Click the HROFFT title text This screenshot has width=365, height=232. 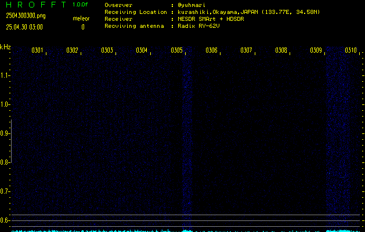(36, 5)
